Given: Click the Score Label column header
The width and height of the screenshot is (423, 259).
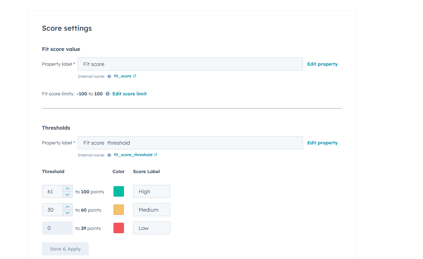Looking at the screenshot, I should click(x=146, y=171).
